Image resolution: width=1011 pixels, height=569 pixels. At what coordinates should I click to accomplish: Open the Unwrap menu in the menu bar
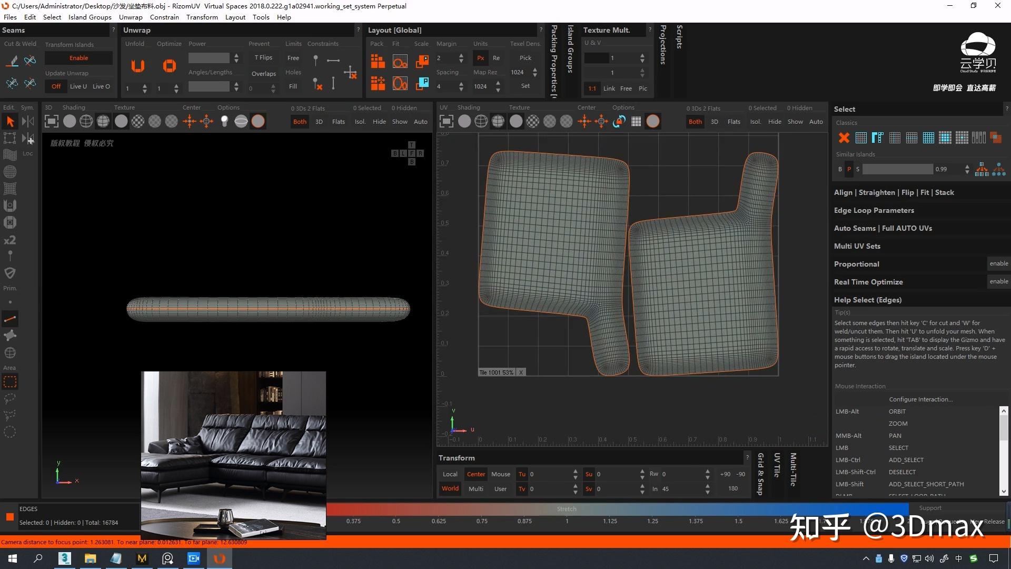tap(130, 17)
